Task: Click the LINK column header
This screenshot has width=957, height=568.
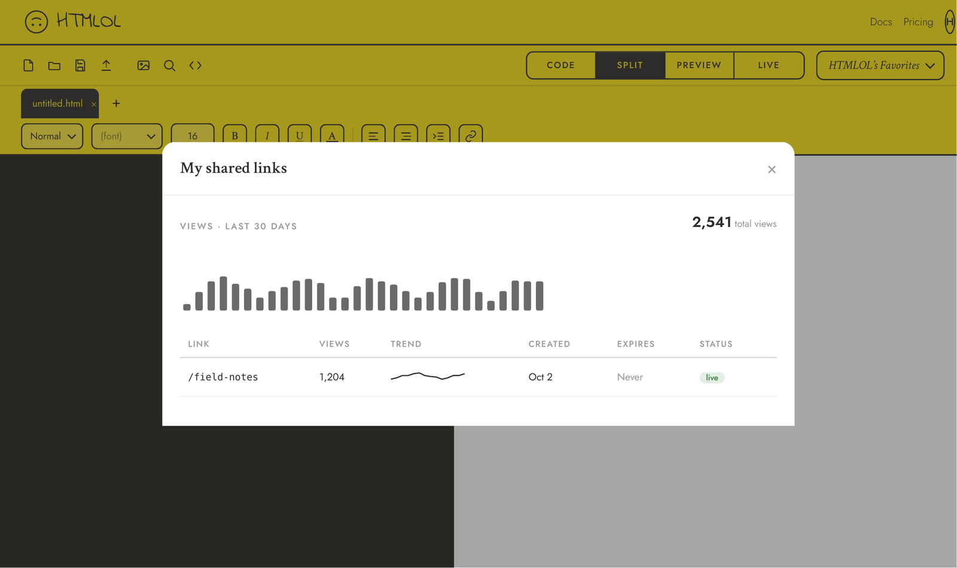Action: tap(199, 344)
